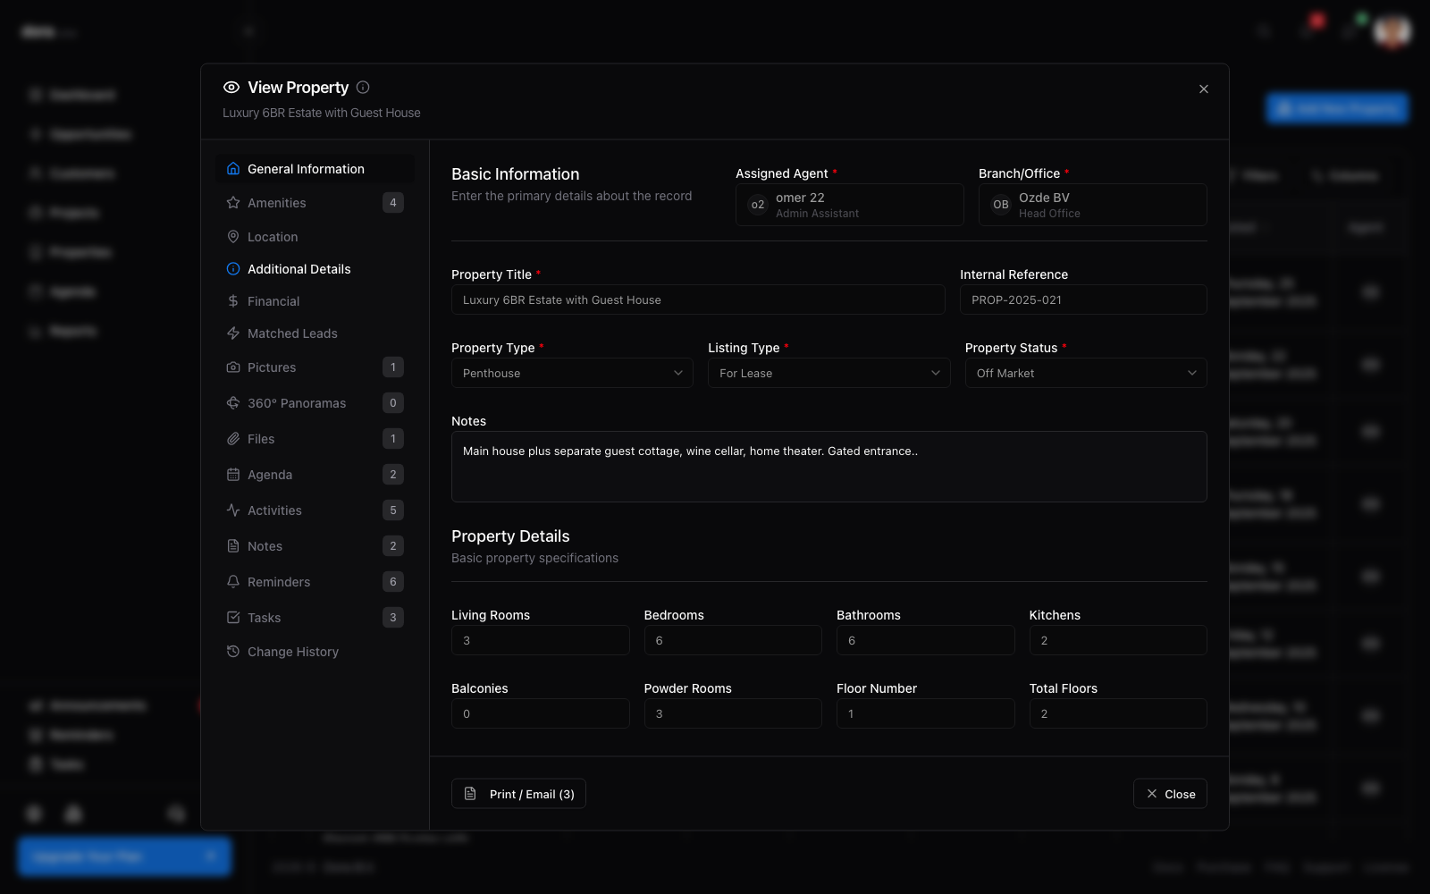Viewport: 1430px width, 894px height.
Task: Click the Close button at dialog bottom
Action: coord(1170,794)
